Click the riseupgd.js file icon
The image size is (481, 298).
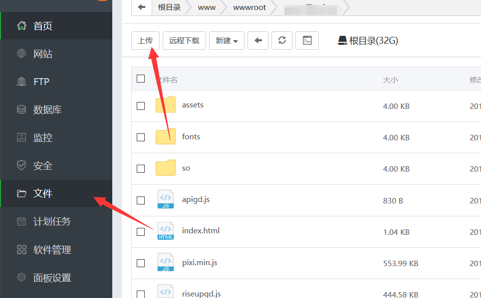tap(166, 291)
